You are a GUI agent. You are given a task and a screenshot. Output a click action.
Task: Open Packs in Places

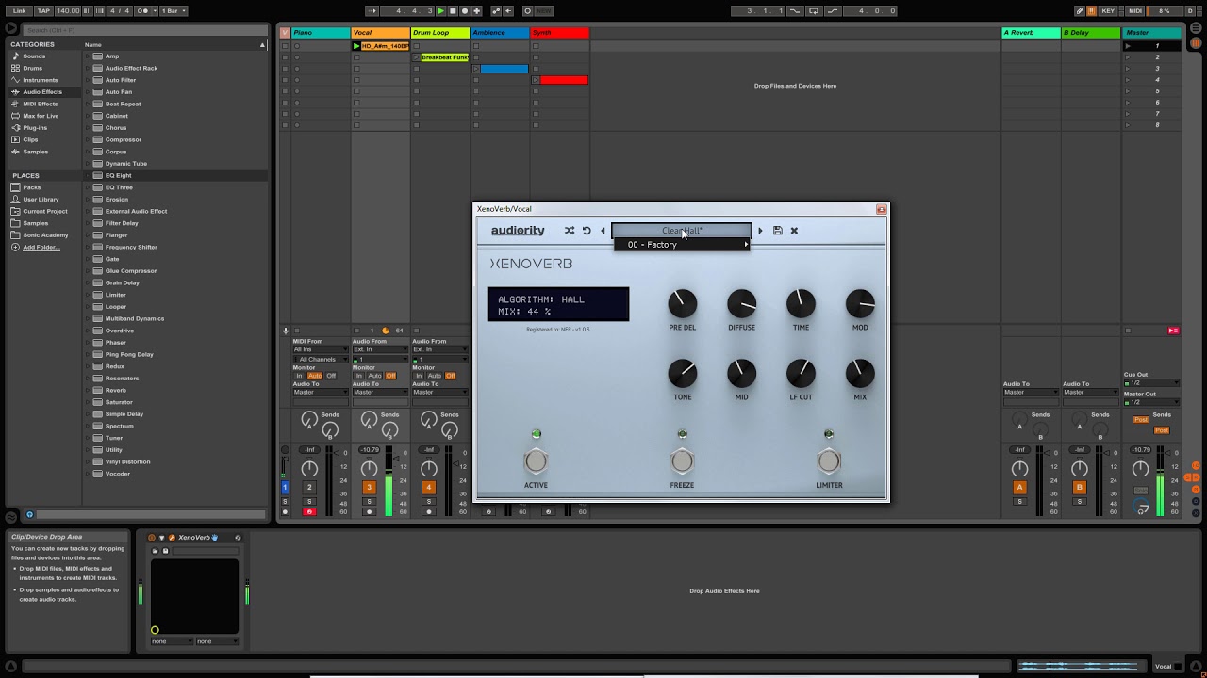32,187
